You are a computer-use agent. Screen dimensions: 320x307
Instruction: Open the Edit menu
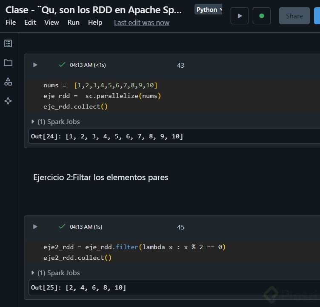[x=30, y=23]
